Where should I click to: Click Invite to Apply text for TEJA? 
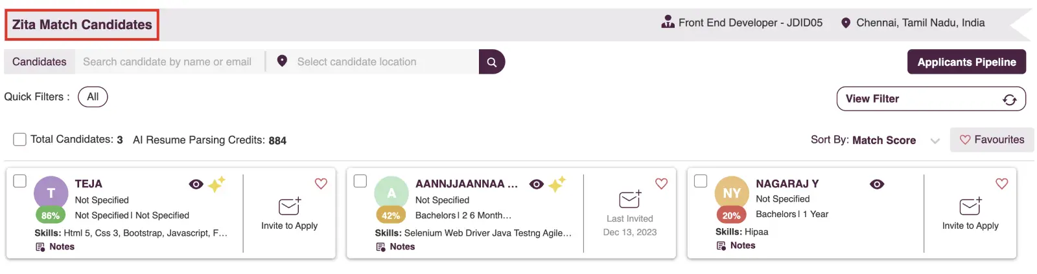[x=289, y=226]
